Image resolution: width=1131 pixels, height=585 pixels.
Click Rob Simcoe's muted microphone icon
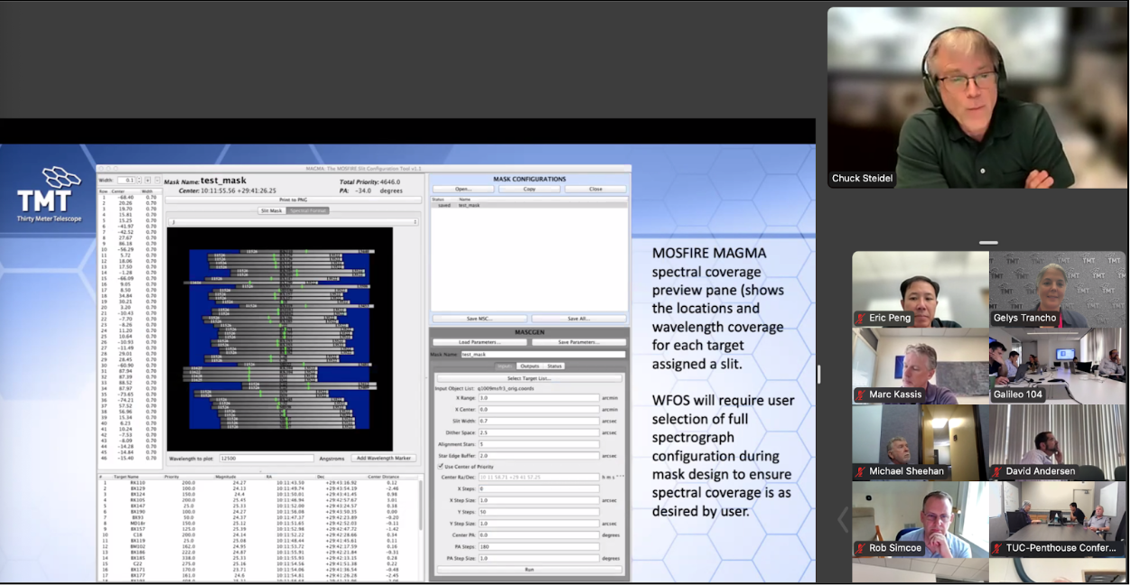click(x=861, y=548)
